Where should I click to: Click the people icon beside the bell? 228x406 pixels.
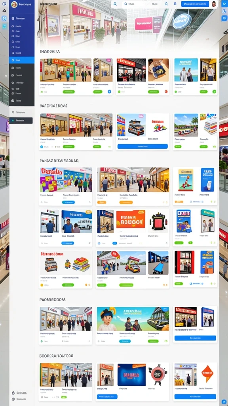(175, 4)
